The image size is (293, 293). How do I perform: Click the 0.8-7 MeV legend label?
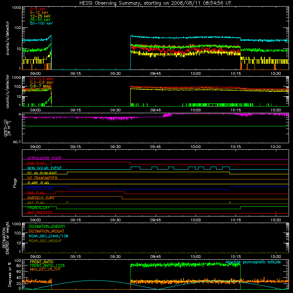[40, 86]
